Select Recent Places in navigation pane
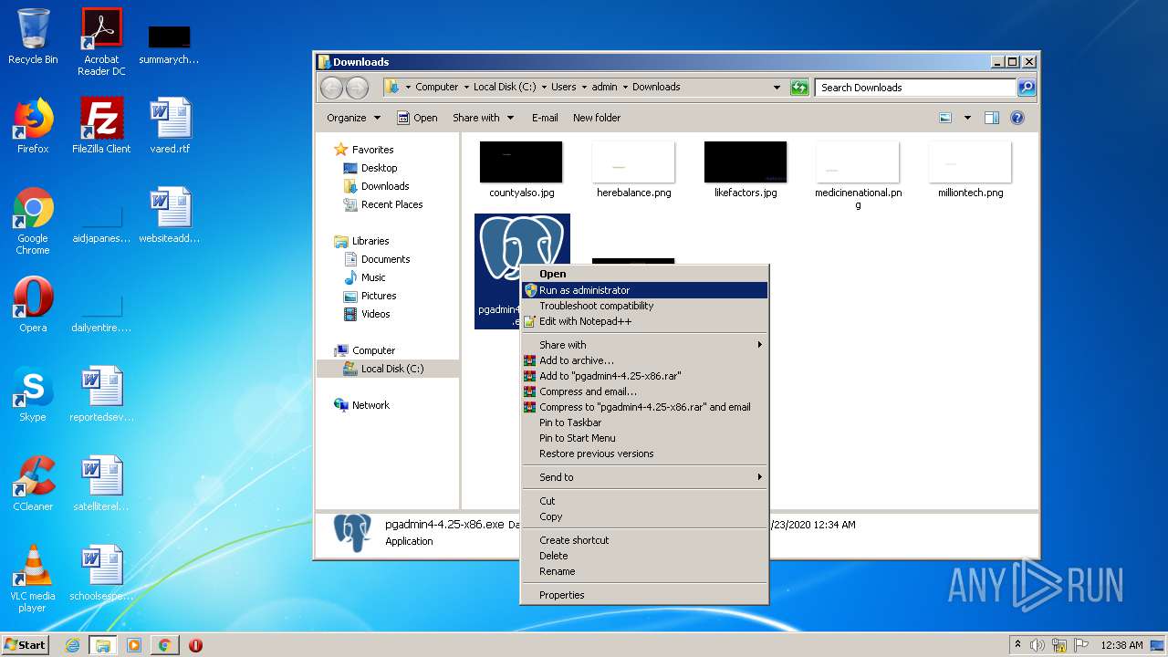Image resolution: width=1168 pixels, height=657 pixels. point(382,204)
